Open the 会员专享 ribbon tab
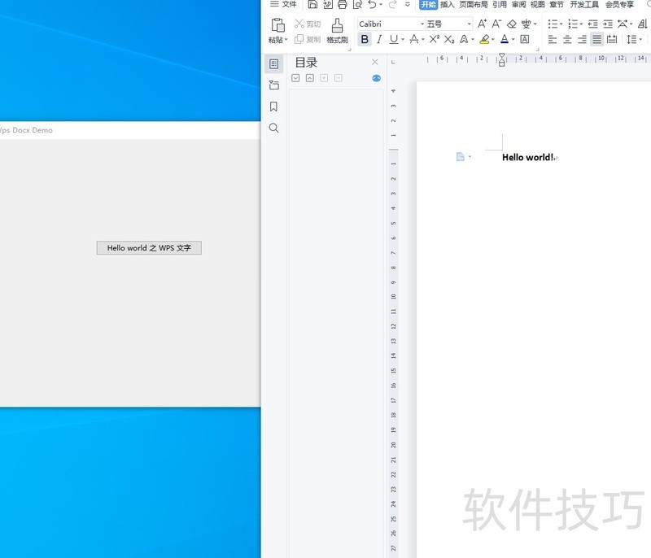Viewport: 651px width, 558px height. tap(619, 4)
